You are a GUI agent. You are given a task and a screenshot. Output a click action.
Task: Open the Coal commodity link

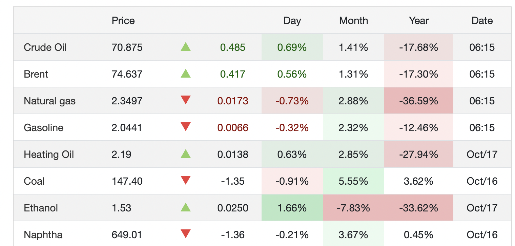(x=34, y=181)
